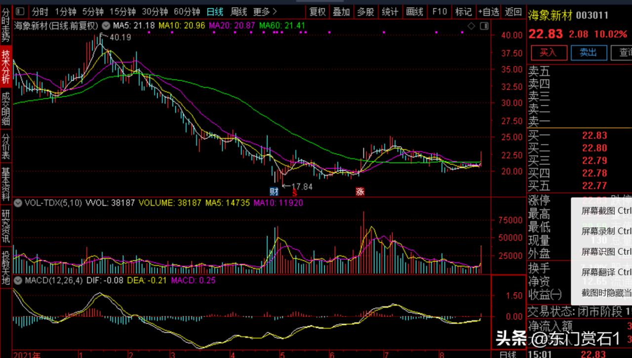Select the 5分钟 period tab
This screenshot has width=632, height=358.
[x=93, y=11]
